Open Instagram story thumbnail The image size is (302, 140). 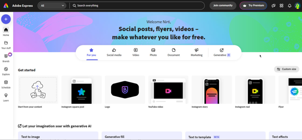pos(212,90)
